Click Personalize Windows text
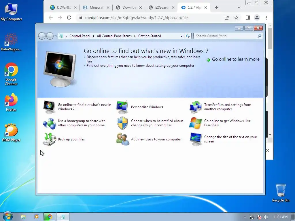295x221 pixels. [147, 107]
